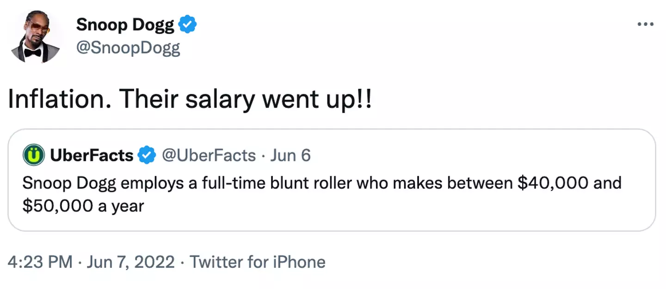Click the Jun 6 quoted tweet date
This screenshot has width=666, height=289.
point(290,156)
